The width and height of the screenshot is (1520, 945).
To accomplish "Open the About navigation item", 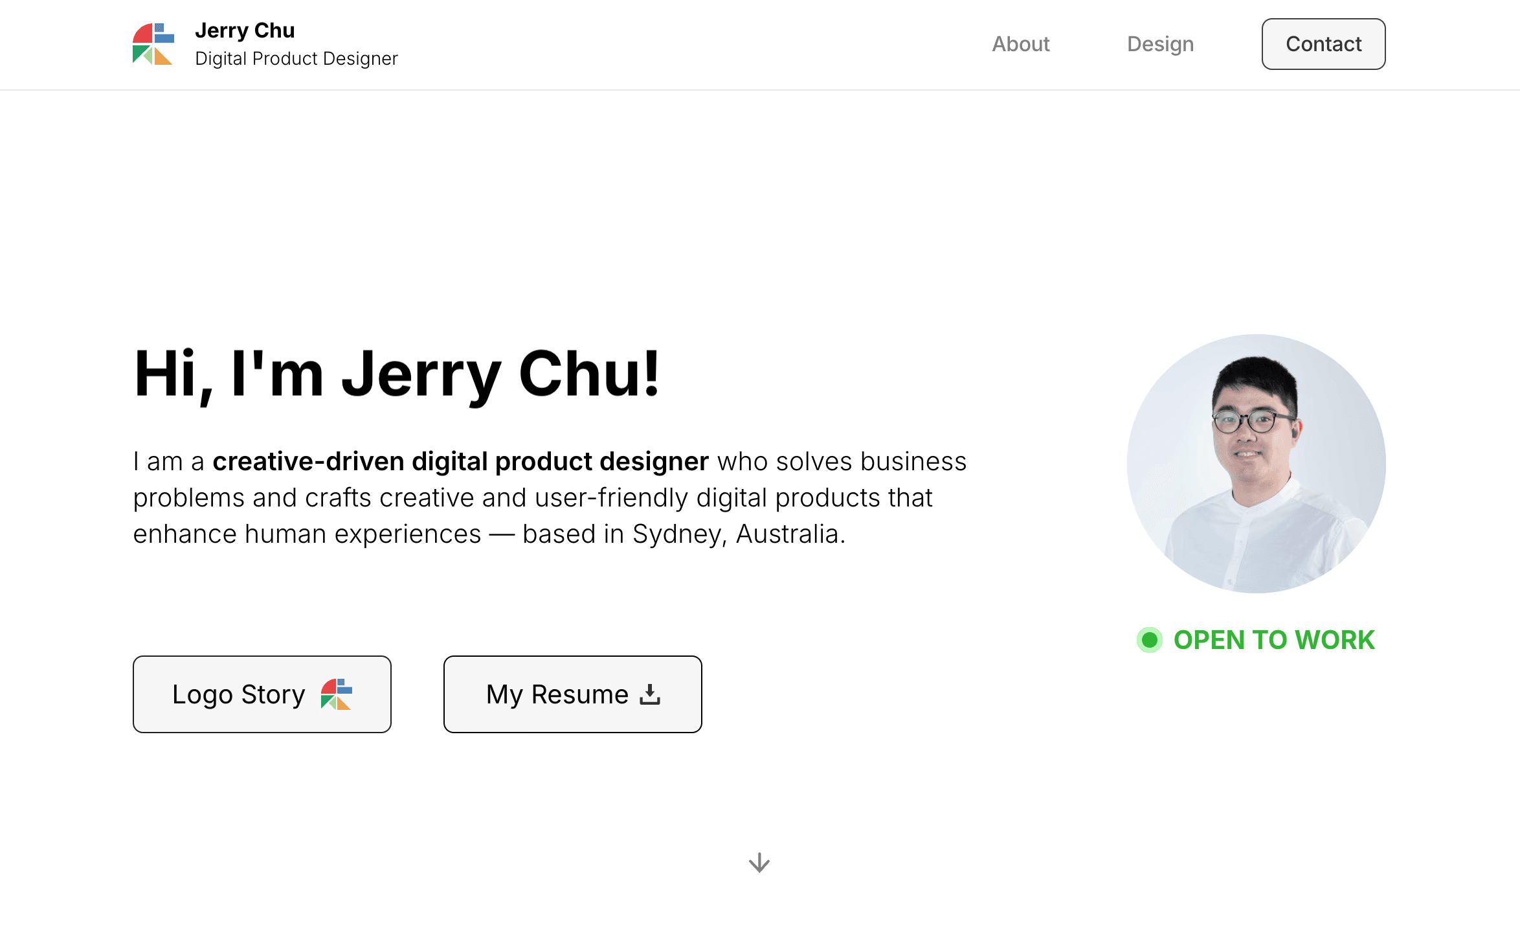I will [1020, 44].
